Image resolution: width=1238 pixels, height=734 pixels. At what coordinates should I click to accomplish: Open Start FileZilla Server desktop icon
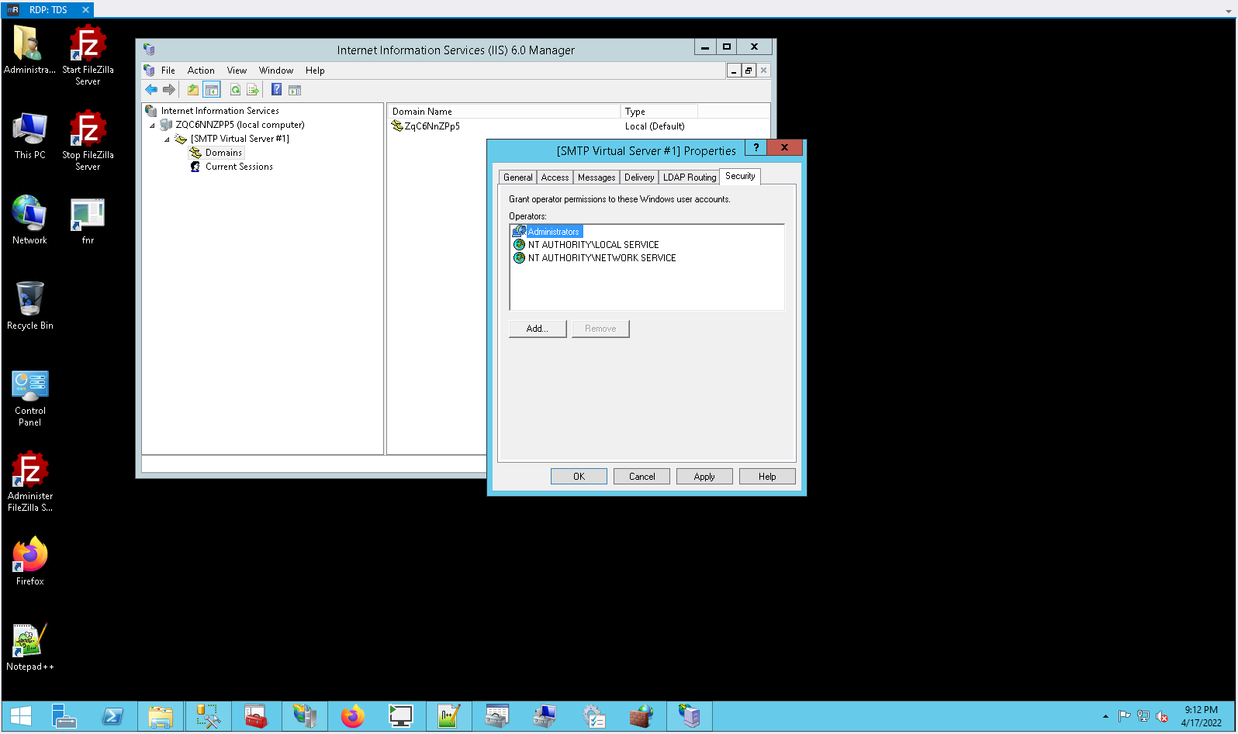click(88, 54)
